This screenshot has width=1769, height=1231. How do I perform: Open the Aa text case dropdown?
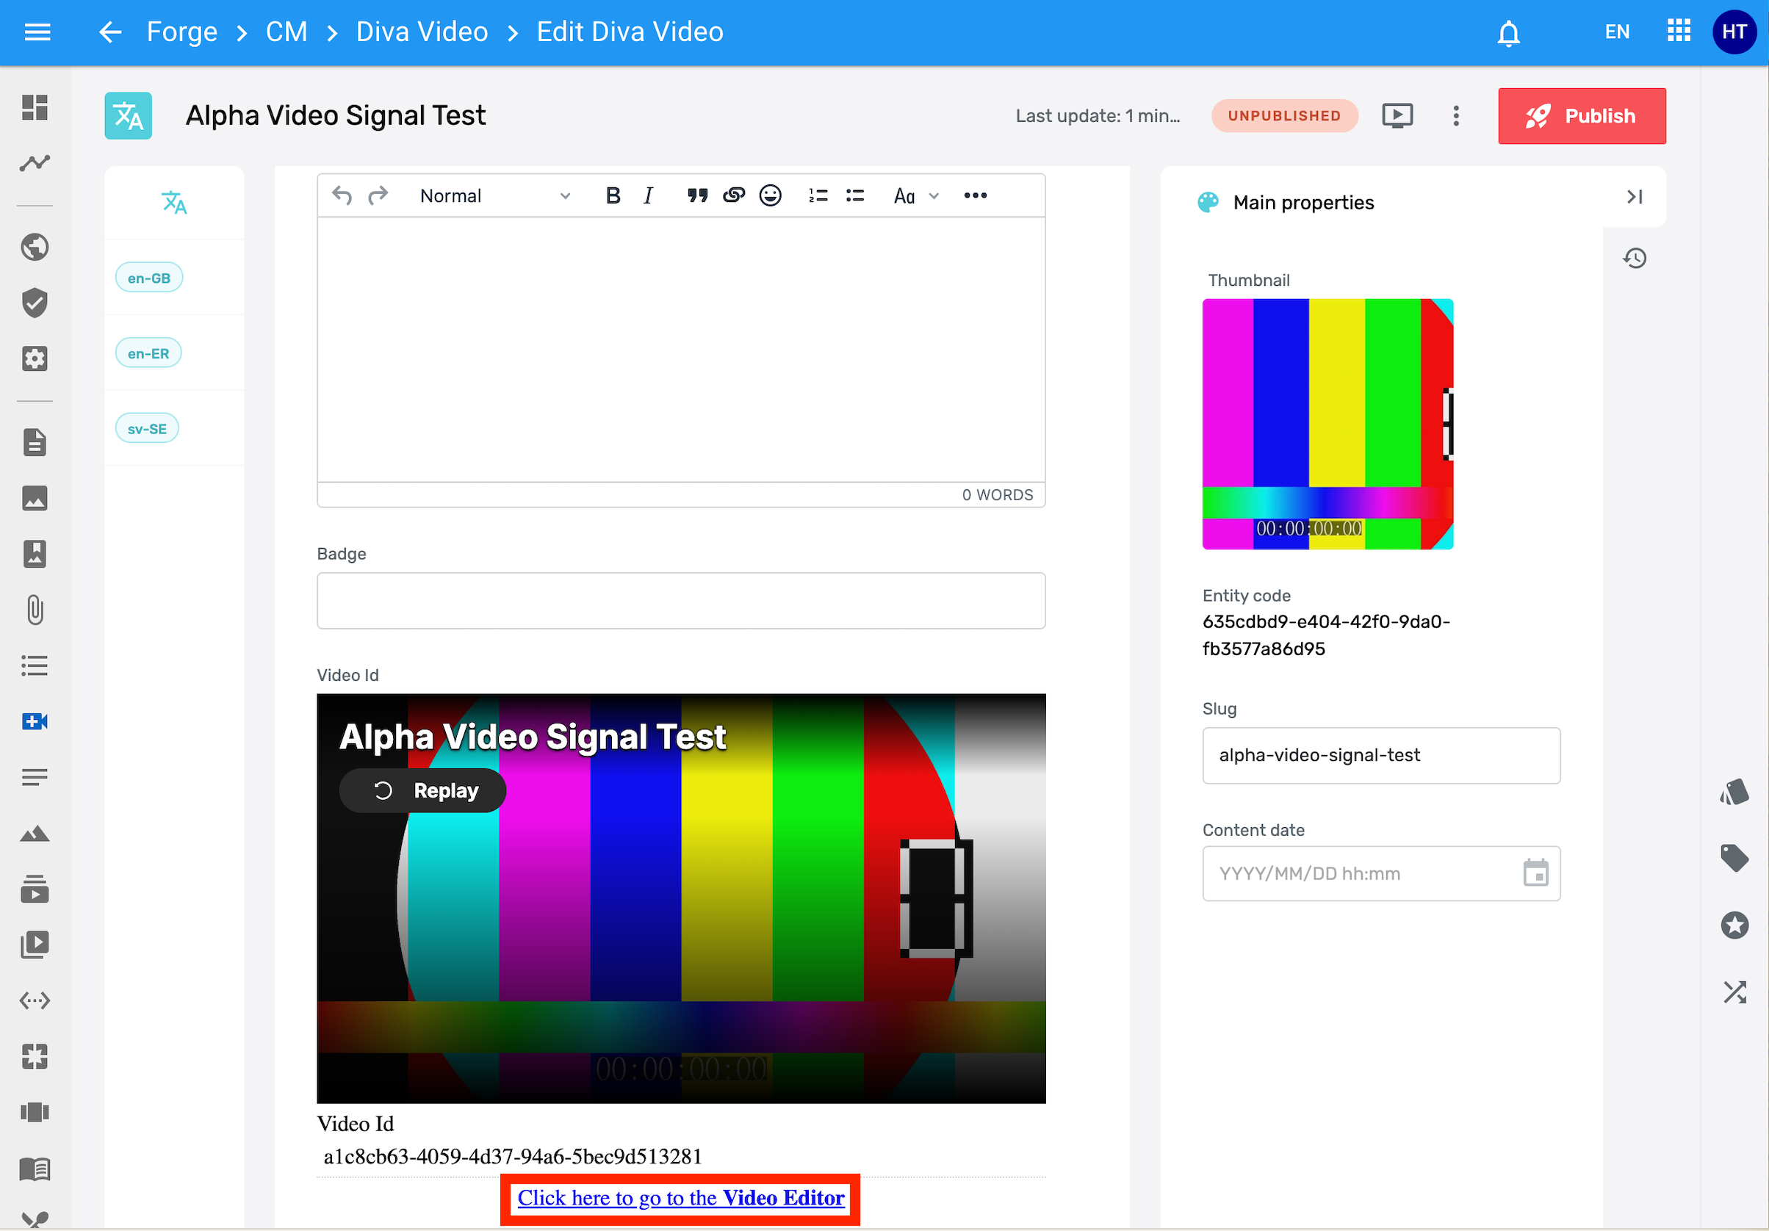915,195
